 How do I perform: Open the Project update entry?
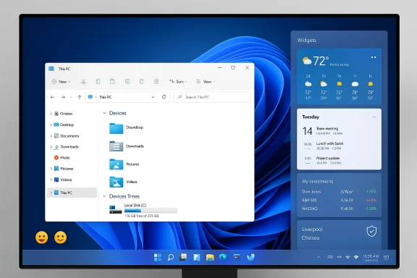tap(329, 161)
